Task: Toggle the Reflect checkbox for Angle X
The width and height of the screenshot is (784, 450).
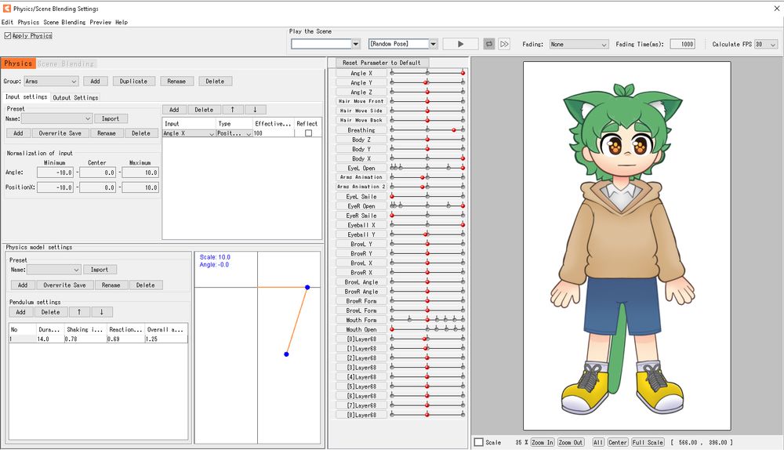Action: (x=308, y=133)
